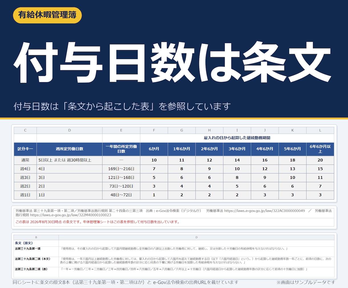Select column header E

coord(121,130)
